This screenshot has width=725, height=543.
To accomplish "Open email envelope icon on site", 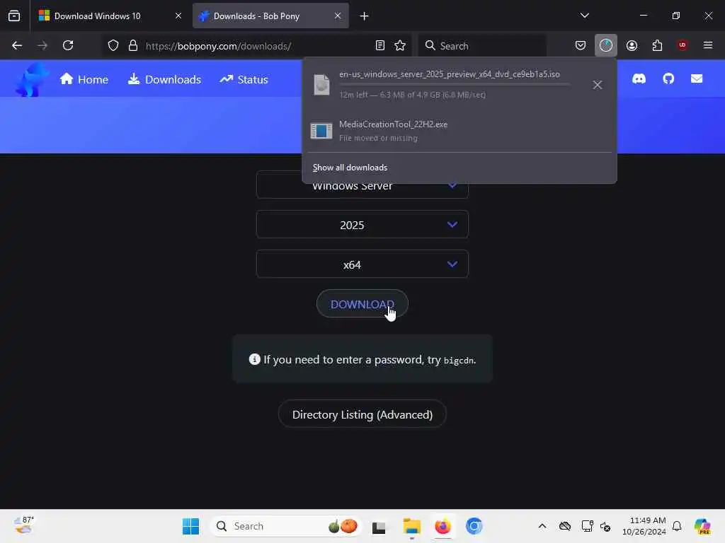I will pyautogui.click(x=697, y=79).
